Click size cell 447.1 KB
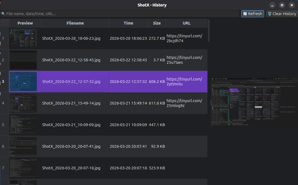The image size is (298, 185). pyautogui.click(x=157, y=125)
